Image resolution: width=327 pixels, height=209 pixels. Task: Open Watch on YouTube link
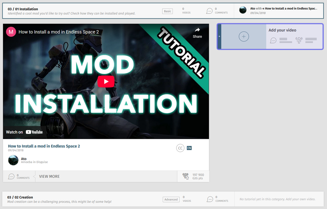[x=24, y=132]
